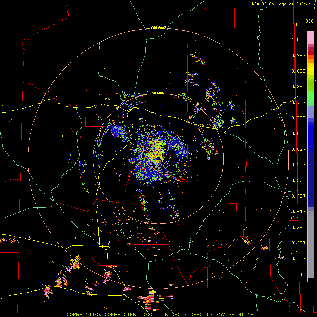Image resolution: width=317 pixels, height=317 pixels.
Task: Select the 0.573 scale value
Action: coord(298,165)
